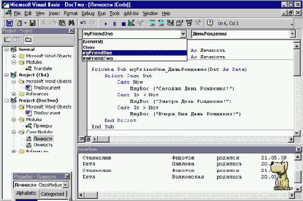Select (General) in the object list
Image resolution: width=303 pixels, height=201 pixels.
pyautogui.click(x=135, y=42)
